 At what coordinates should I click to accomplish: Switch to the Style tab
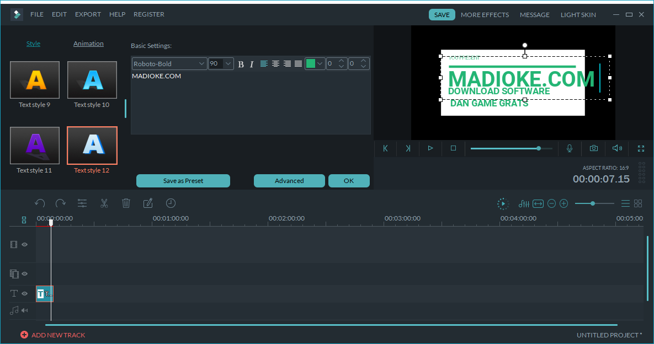point(33,44)
